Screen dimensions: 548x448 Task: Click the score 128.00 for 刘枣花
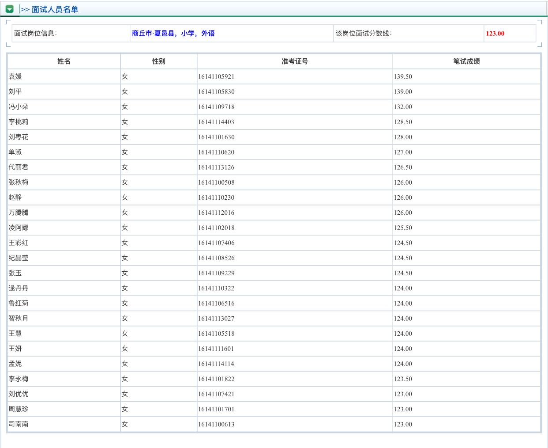click(x=403, y=137)
